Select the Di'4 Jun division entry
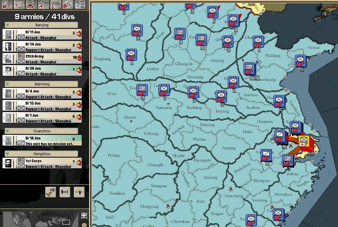 point(42,94)
